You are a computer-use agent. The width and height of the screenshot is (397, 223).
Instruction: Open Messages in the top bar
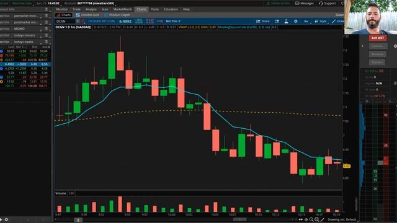coord(305,3)
